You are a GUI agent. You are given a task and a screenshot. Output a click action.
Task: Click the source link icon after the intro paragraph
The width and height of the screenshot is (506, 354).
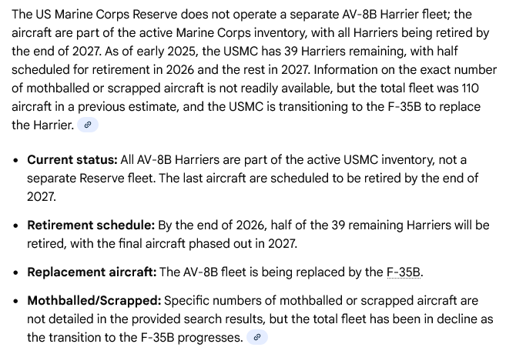[88, 125]
